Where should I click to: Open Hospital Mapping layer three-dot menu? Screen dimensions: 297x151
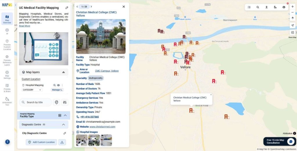62,85
